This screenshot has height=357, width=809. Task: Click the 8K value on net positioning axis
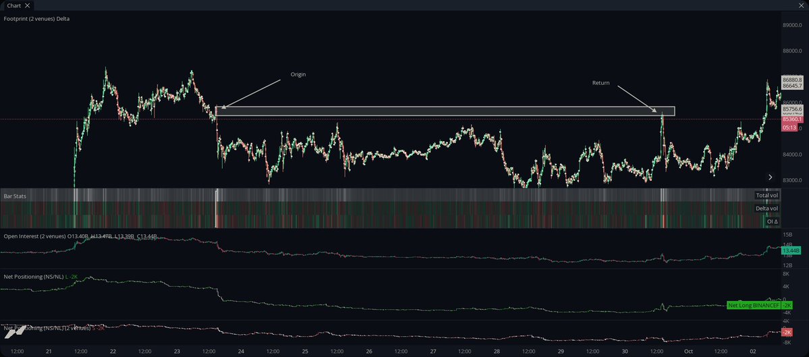tap(786, 274)
